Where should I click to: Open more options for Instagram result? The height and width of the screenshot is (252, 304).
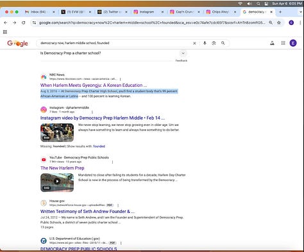[x=92, y=112]
